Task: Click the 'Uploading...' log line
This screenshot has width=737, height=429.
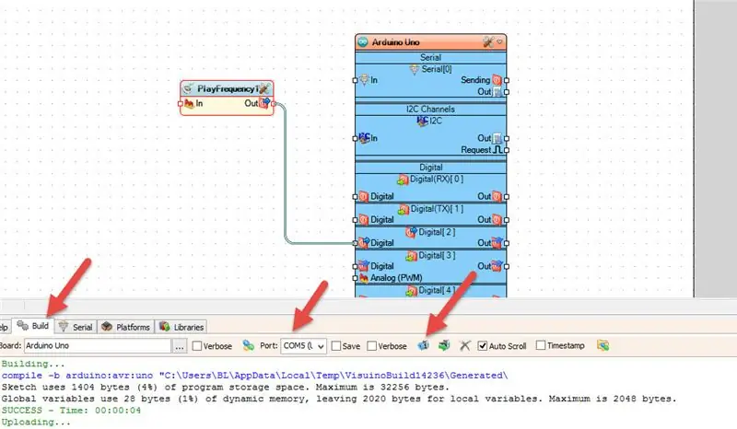Action: click(x=36, y=422)
